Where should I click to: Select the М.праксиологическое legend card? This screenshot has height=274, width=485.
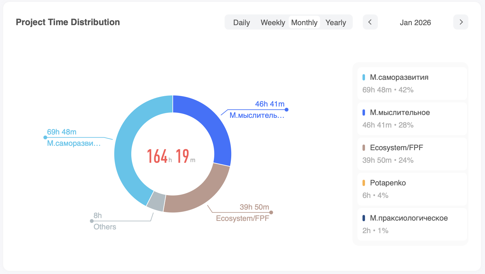pos(412,224)
